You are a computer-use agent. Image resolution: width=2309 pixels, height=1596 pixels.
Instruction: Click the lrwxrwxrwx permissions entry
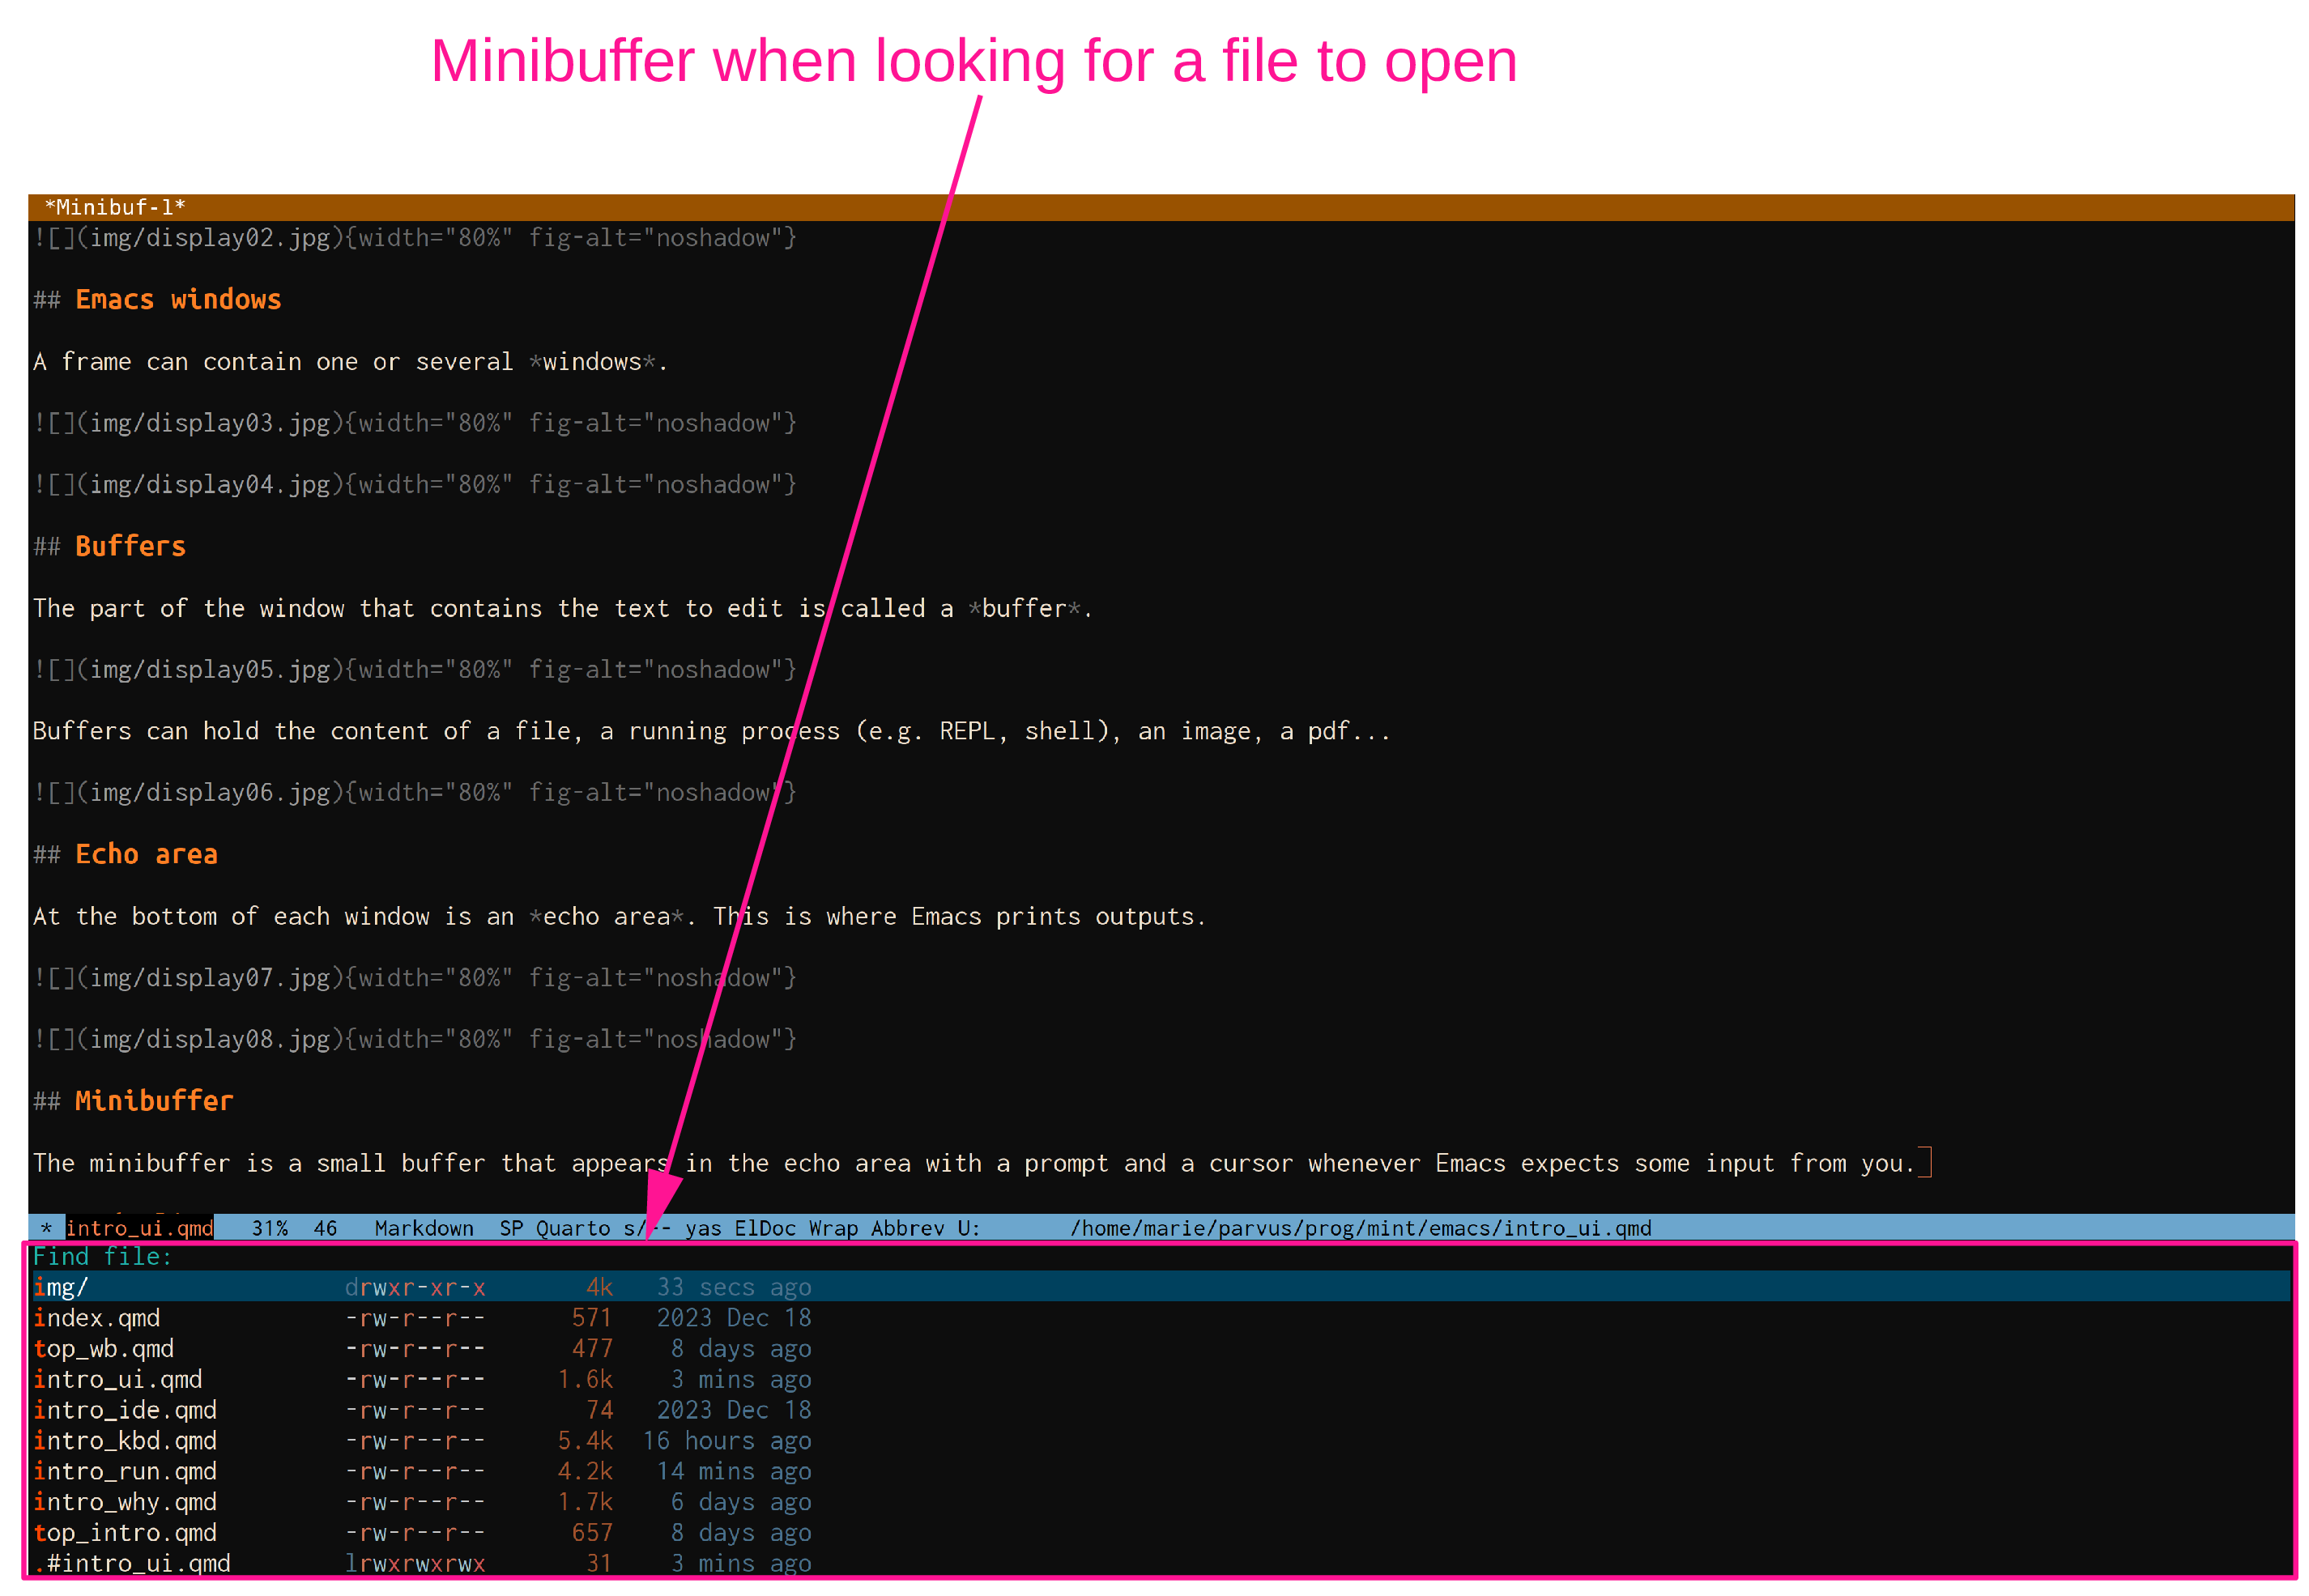click(415, 1564)
